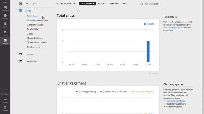This screenshot has height=114, width=204.
Task: Filter reports by GROUP
Action: pos(114,3)
